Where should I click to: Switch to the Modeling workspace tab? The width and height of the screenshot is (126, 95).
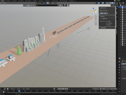8,1
